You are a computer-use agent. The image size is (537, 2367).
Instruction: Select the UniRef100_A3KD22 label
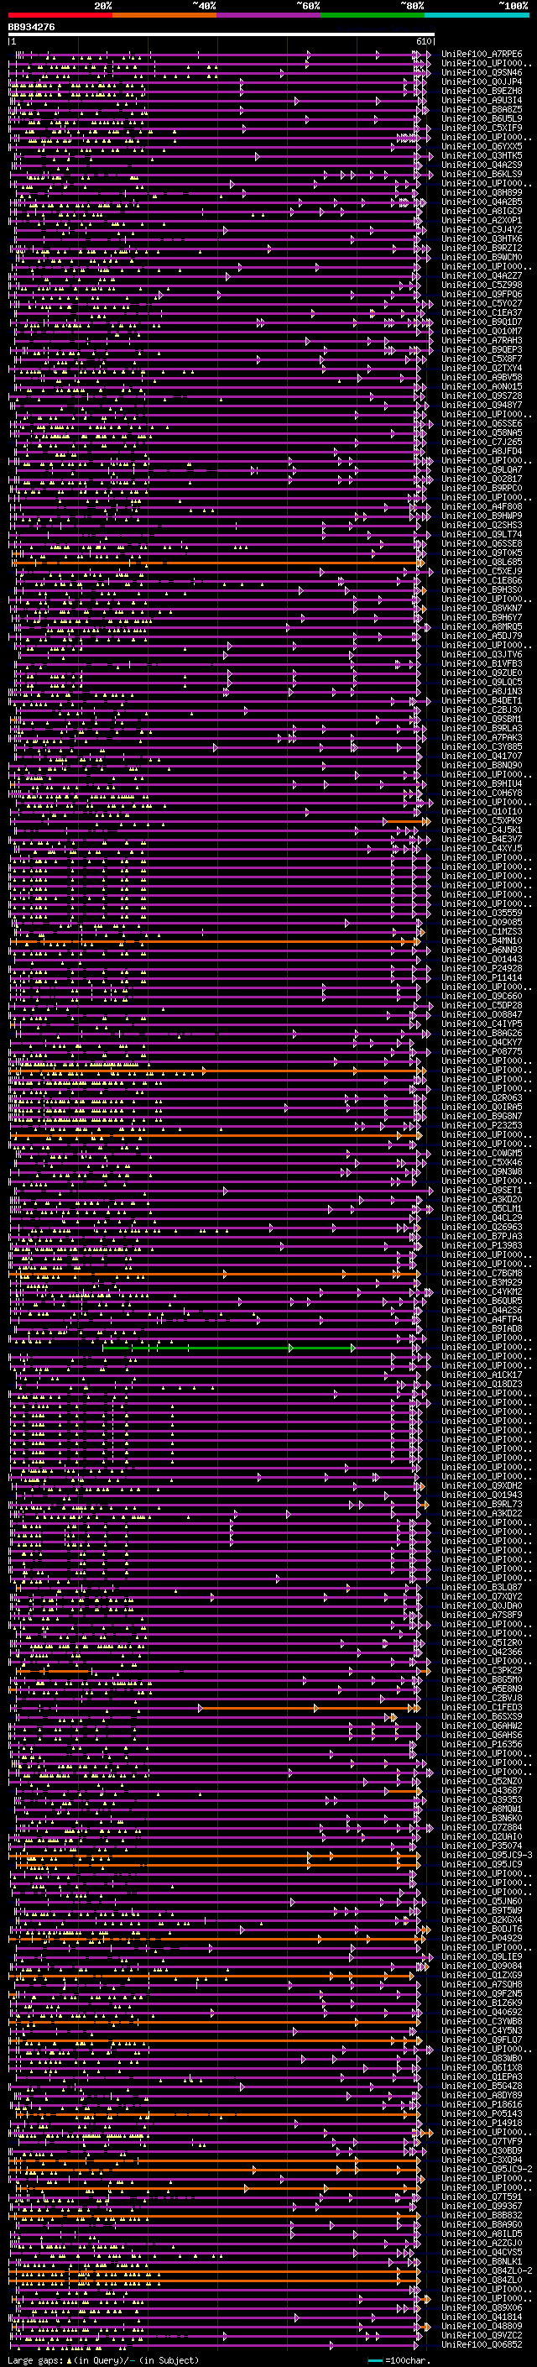482,1513
